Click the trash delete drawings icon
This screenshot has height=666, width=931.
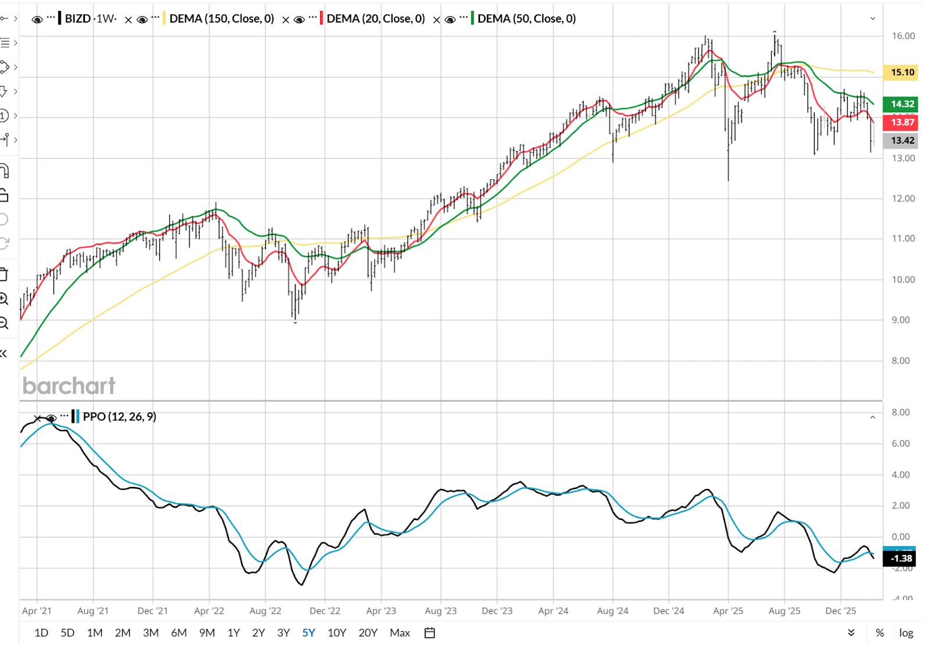3,274
